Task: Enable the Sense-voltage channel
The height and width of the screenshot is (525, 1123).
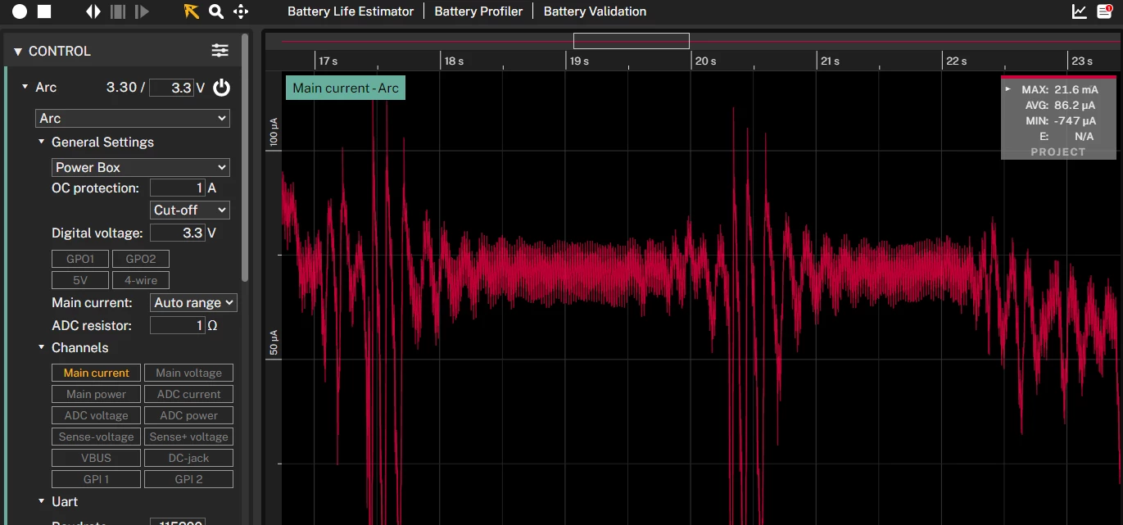Action: (x=97, y=437)
